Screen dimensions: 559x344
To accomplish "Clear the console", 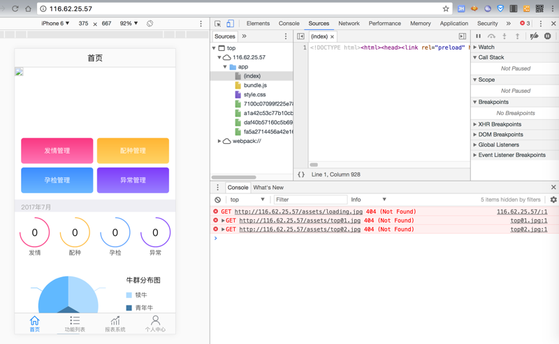I will tap(217, 200).
